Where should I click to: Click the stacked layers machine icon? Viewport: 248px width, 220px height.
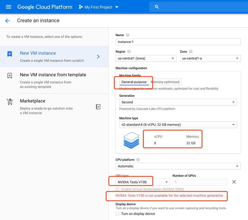pos(131,140)
